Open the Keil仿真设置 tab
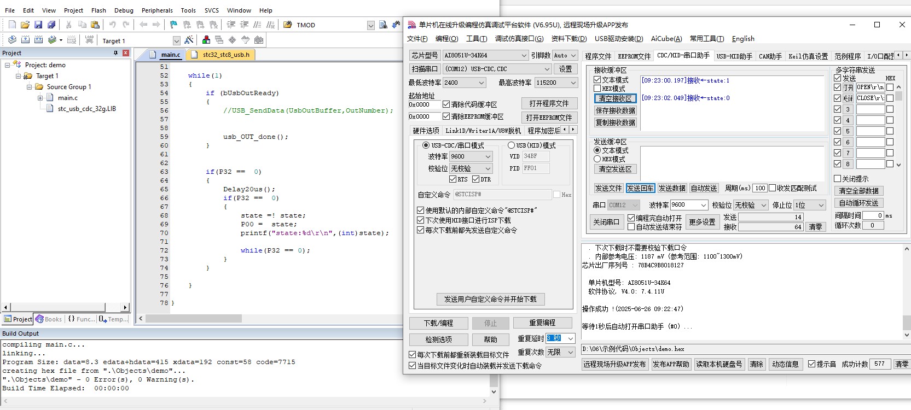Image resolution: width=911 pixels, height=410 pixels. [808, 56]
